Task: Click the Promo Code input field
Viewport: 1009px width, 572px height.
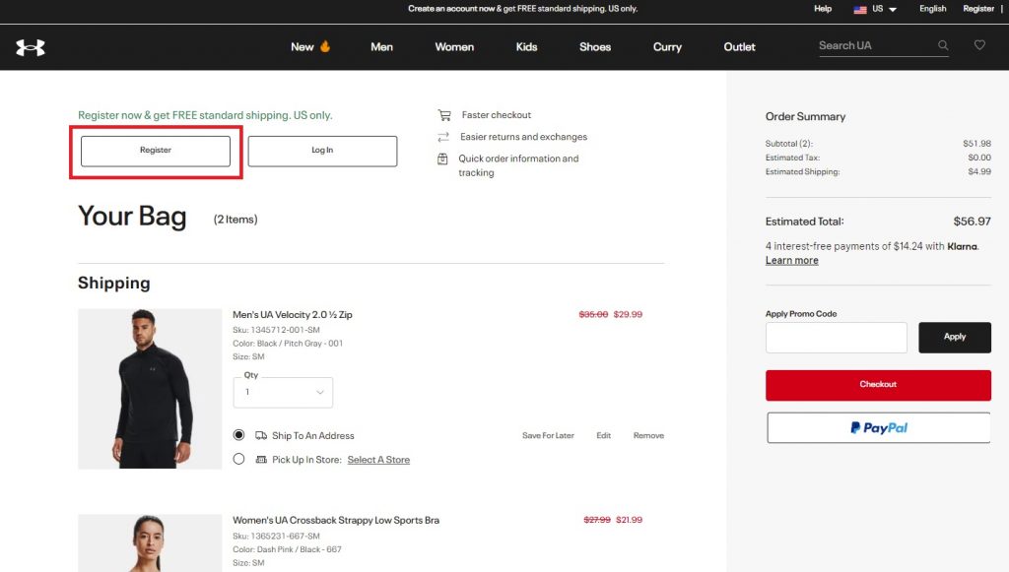Action: point(836,338)
